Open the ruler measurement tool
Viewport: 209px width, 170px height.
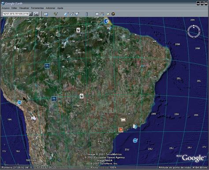click(87, 14)
